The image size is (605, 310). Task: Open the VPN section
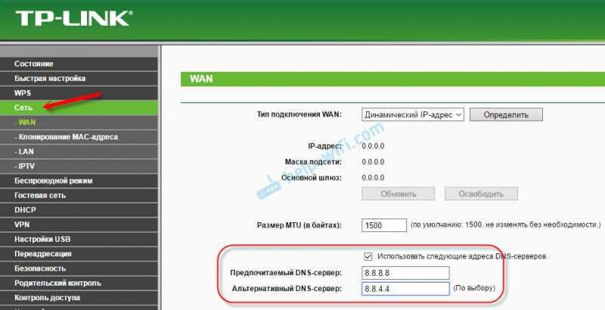click(x=79, y=225)
